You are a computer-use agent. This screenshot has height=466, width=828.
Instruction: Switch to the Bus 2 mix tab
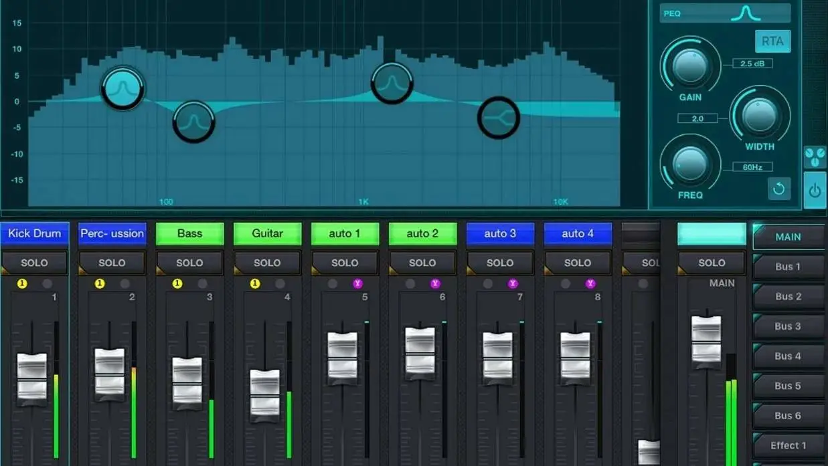pos(789,296)
